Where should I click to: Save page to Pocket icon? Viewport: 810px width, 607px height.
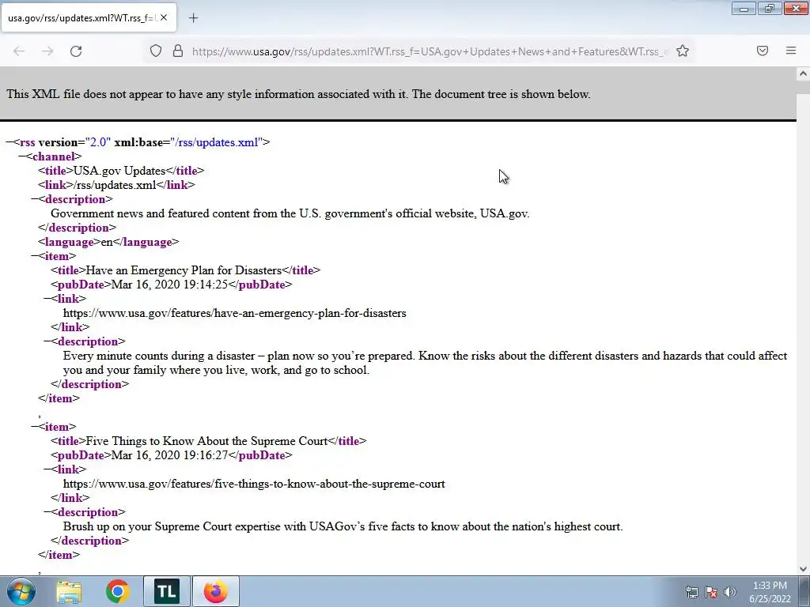763,51
